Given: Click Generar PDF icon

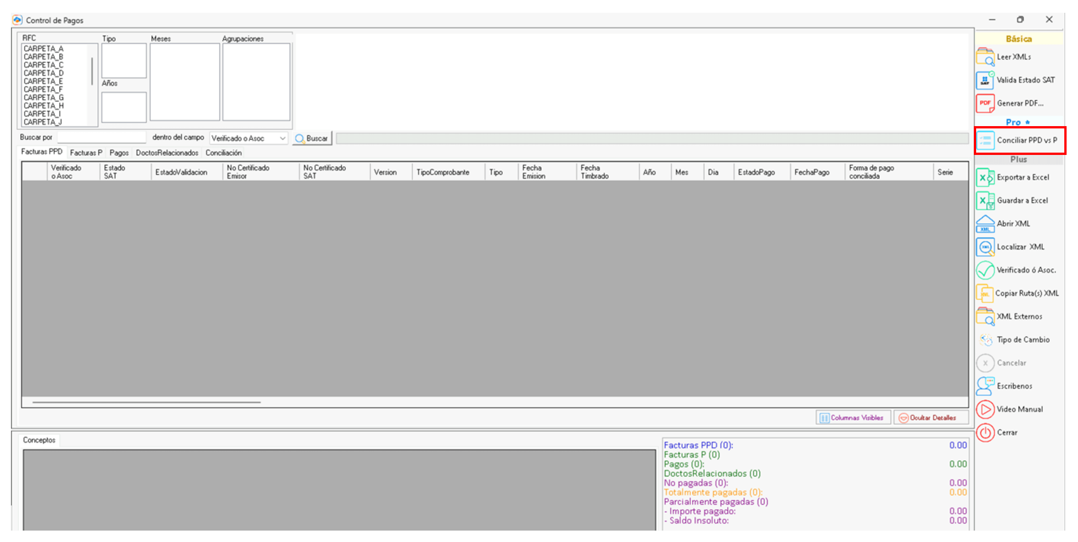Looking at the screenshot, I should (x=985, y=103).
